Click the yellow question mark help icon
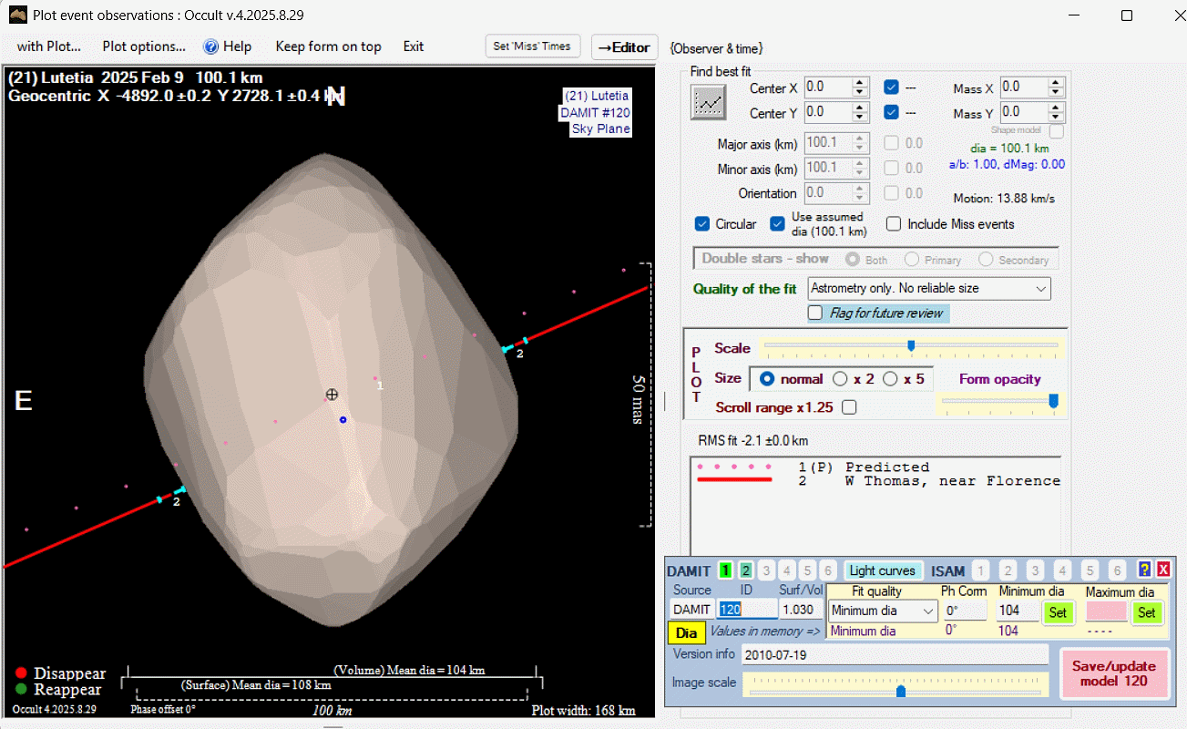The height and width of the screenshot is (729, 1187). pyautogui.click(x=1145, y=570)
